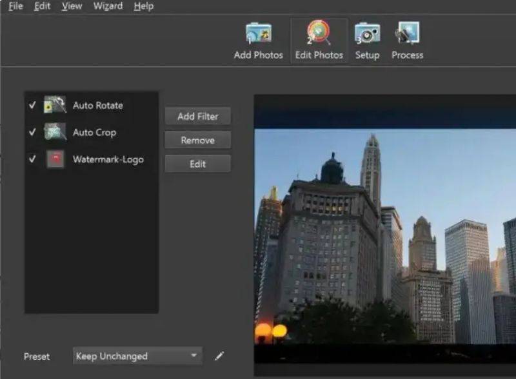The width and height of the screenshot is (516, 379).
Task: Open the Edit menu in menu bar
Action: click(43, 6)
